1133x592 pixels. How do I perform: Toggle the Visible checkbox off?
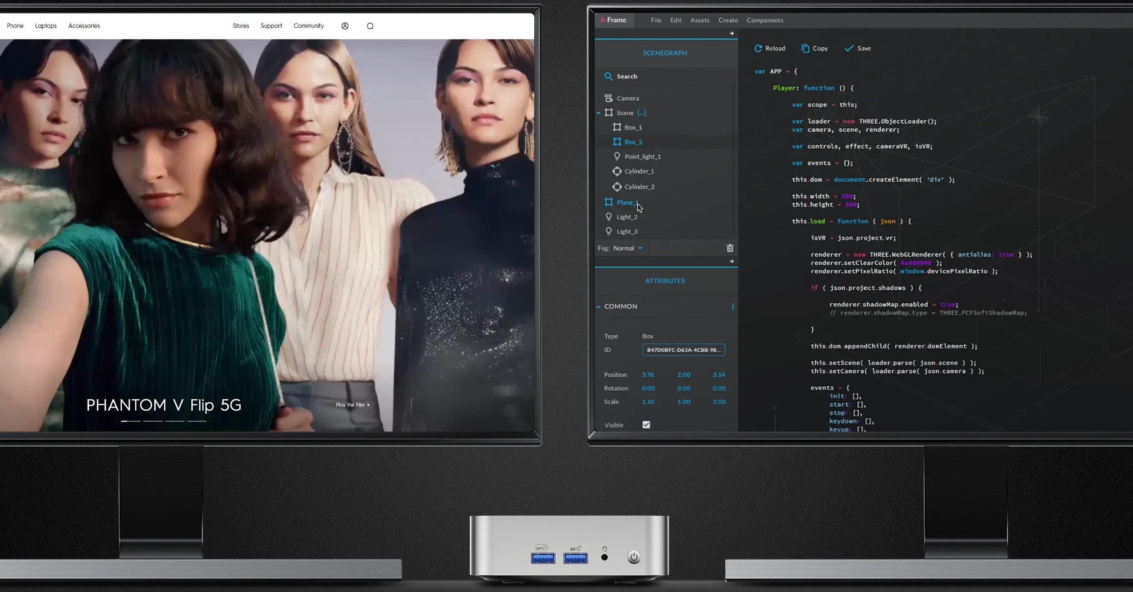[646, 425]
